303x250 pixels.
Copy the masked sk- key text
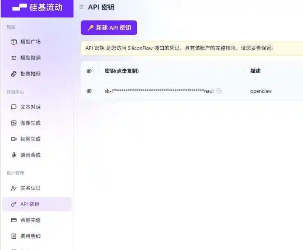(159, 91)
